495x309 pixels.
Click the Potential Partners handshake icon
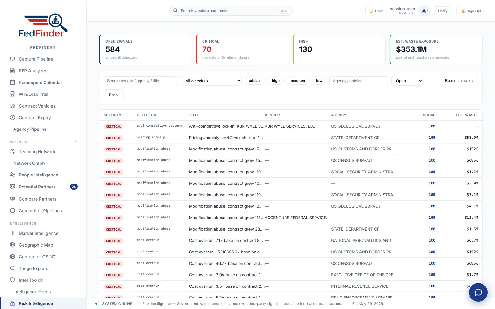point(12,187)
